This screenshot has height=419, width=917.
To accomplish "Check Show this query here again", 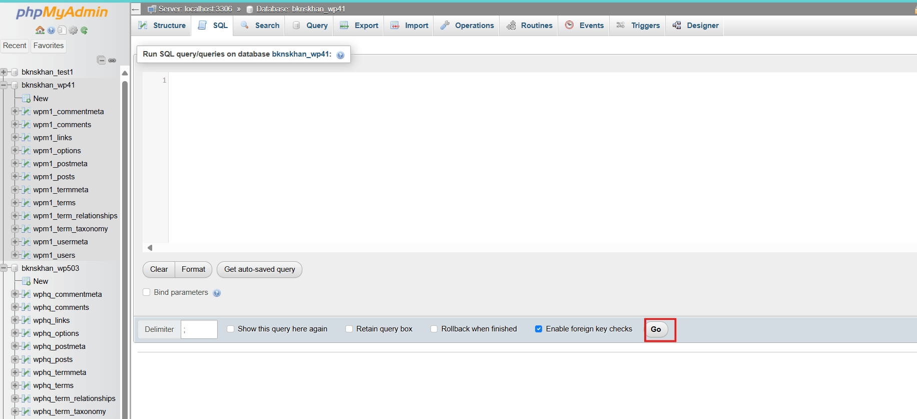I will (x=231, y=329).
